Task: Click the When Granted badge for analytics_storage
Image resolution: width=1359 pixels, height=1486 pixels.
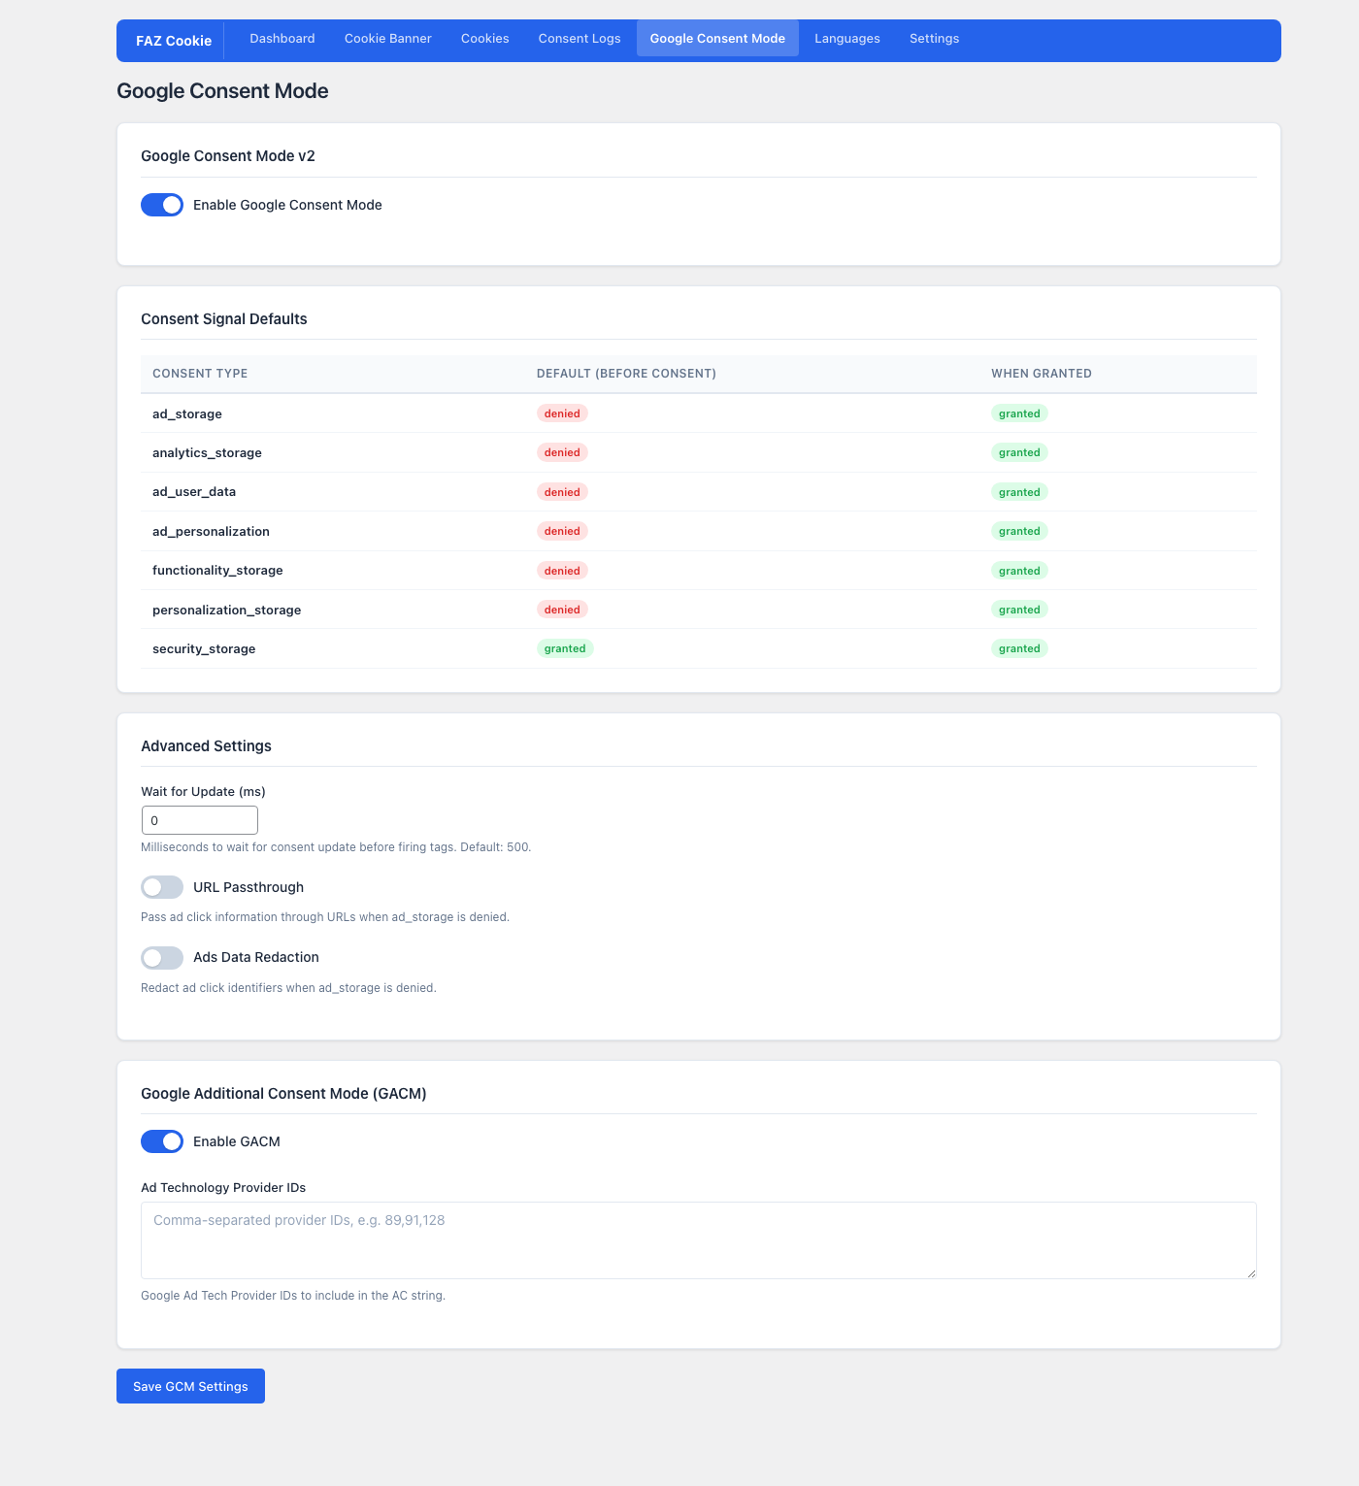Action: [x=1019, y=452]
